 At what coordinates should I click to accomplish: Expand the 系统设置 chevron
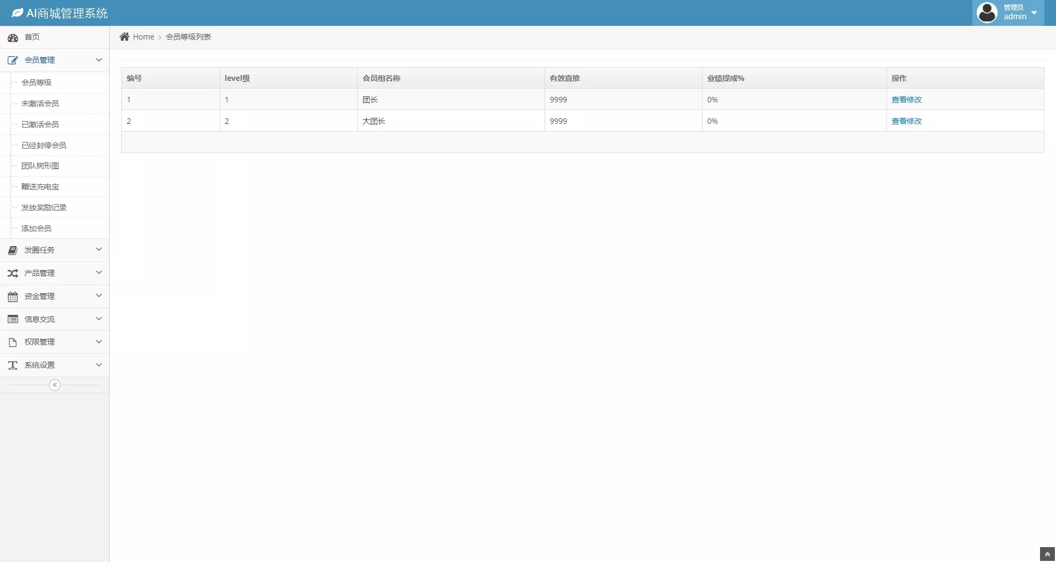(99, 365)
